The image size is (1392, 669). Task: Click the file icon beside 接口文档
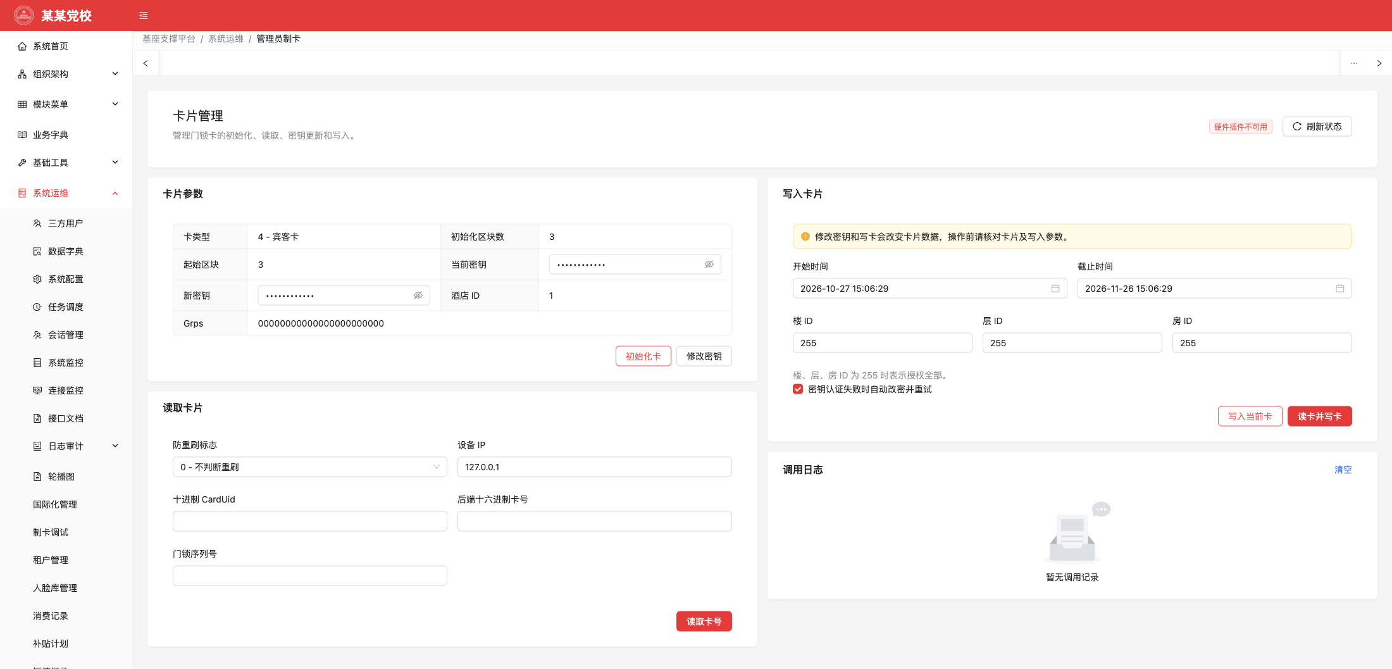[37, 418]
